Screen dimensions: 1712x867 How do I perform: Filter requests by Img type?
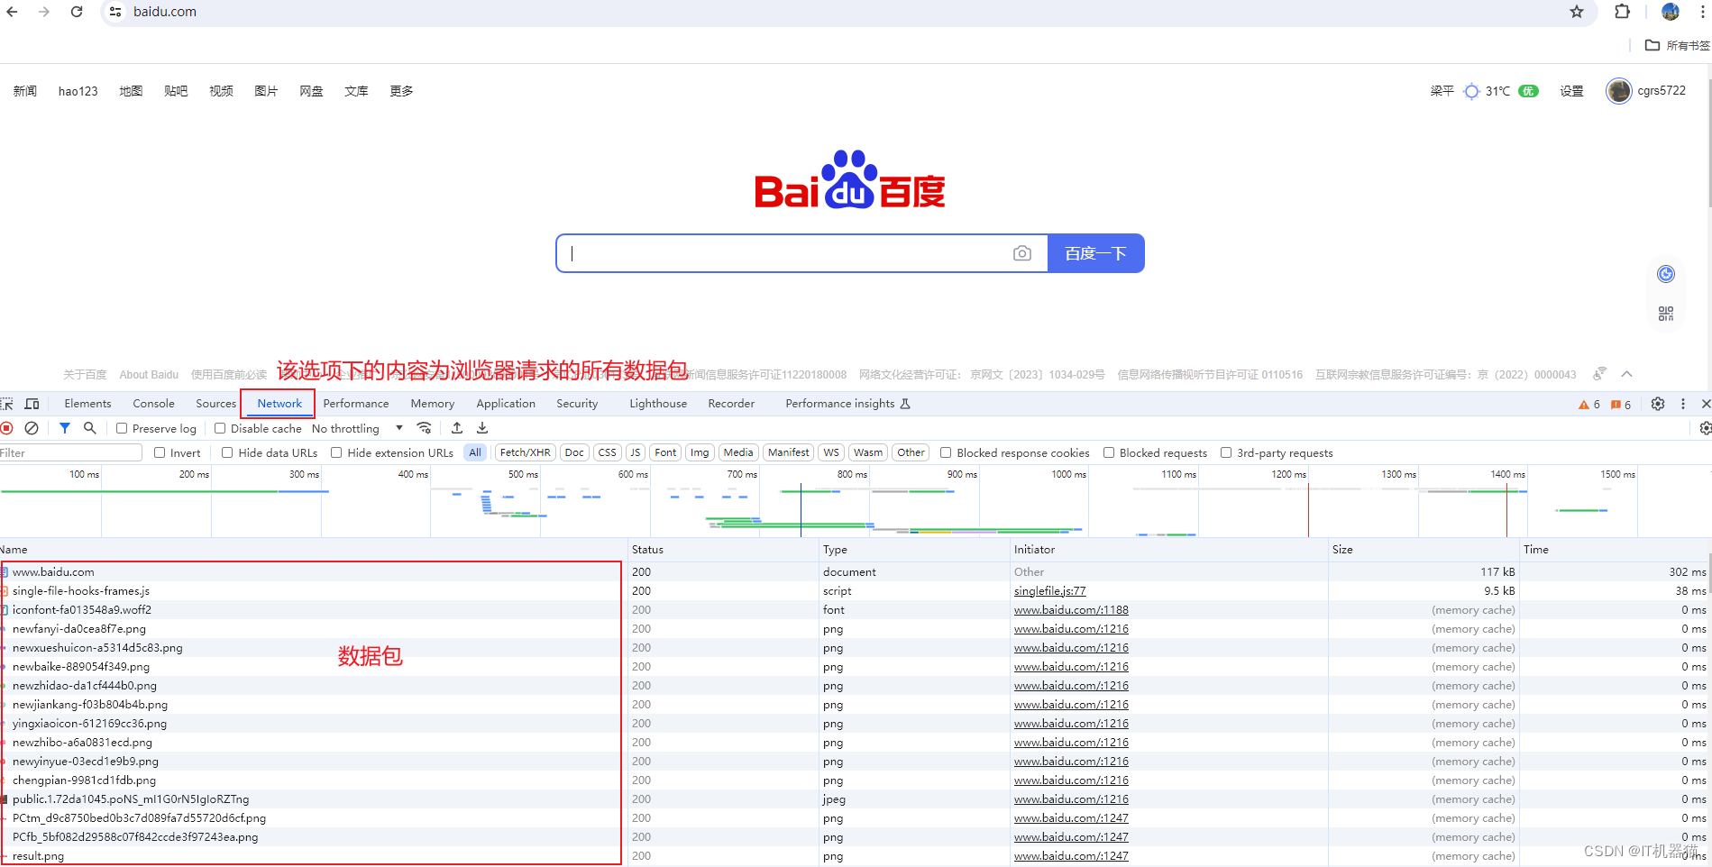click(700, 452)
